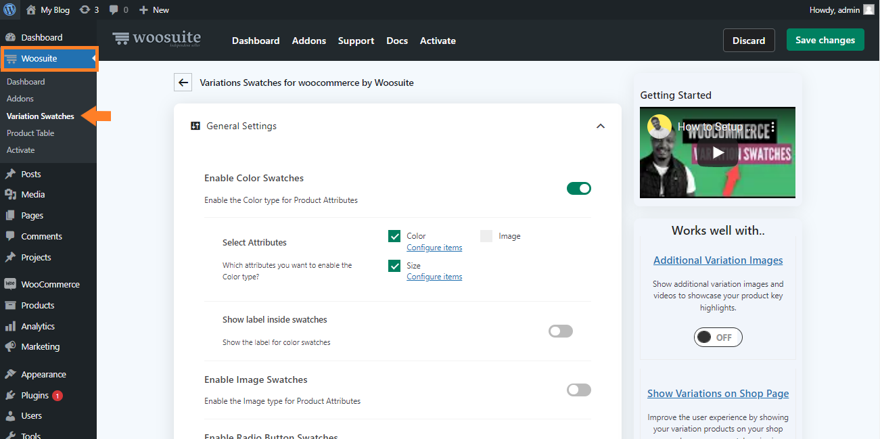Click the Plugins update count badge
This screenshot has height=439, width=880.
pyautogui.click(x=57, y=395)
